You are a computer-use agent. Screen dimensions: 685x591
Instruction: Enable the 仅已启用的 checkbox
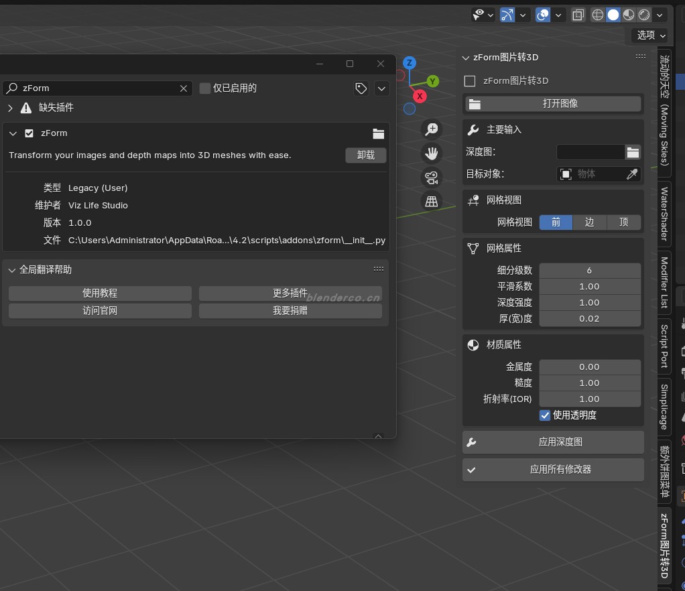[x=205, y=88]
